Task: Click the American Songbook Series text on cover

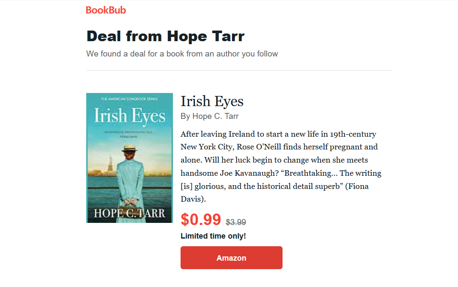Action: [x=130, y=99]
